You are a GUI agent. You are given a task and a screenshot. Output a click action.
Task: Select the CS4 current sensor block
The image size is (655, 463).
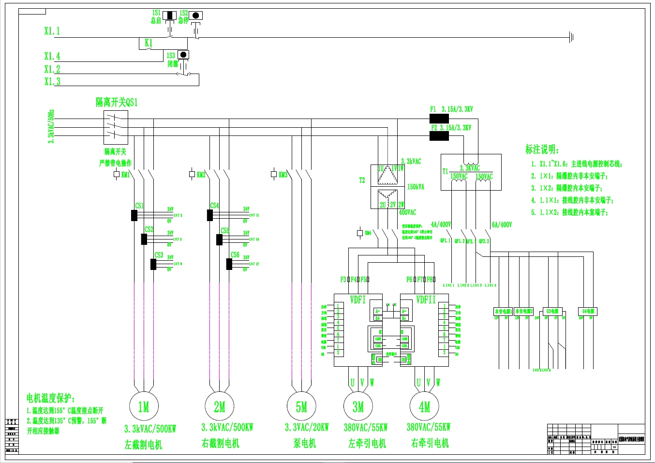(210, 215)
